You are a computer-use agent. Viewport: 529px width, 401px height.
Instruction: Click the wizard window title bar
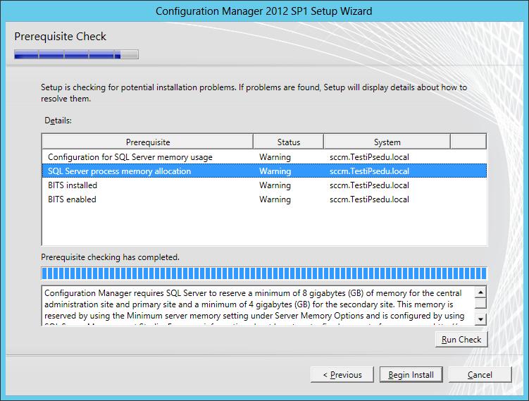(x=264, y=11)
